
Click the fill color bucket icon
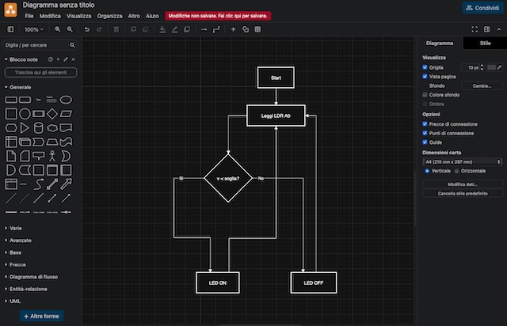pos(162,29)
